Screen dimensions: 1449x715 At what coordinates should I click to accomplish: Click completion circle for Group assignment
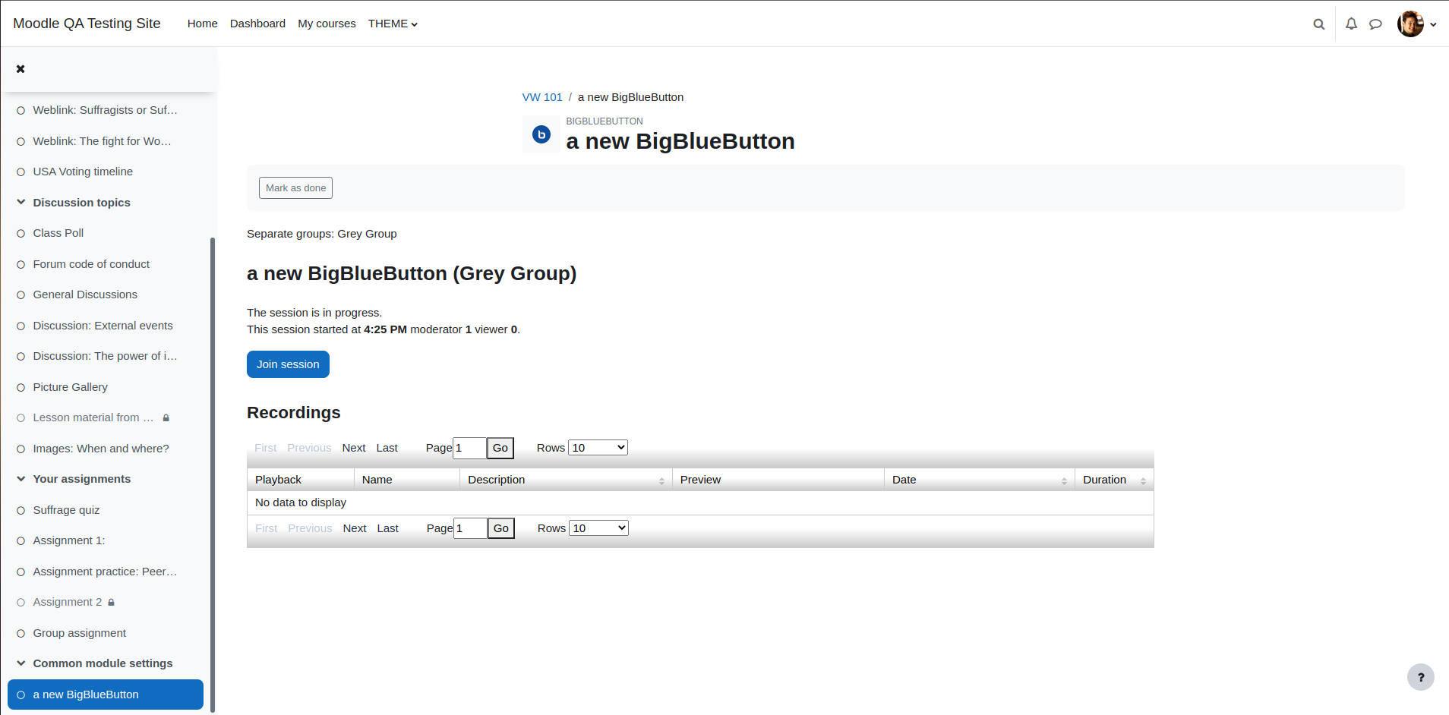[21, 634]
